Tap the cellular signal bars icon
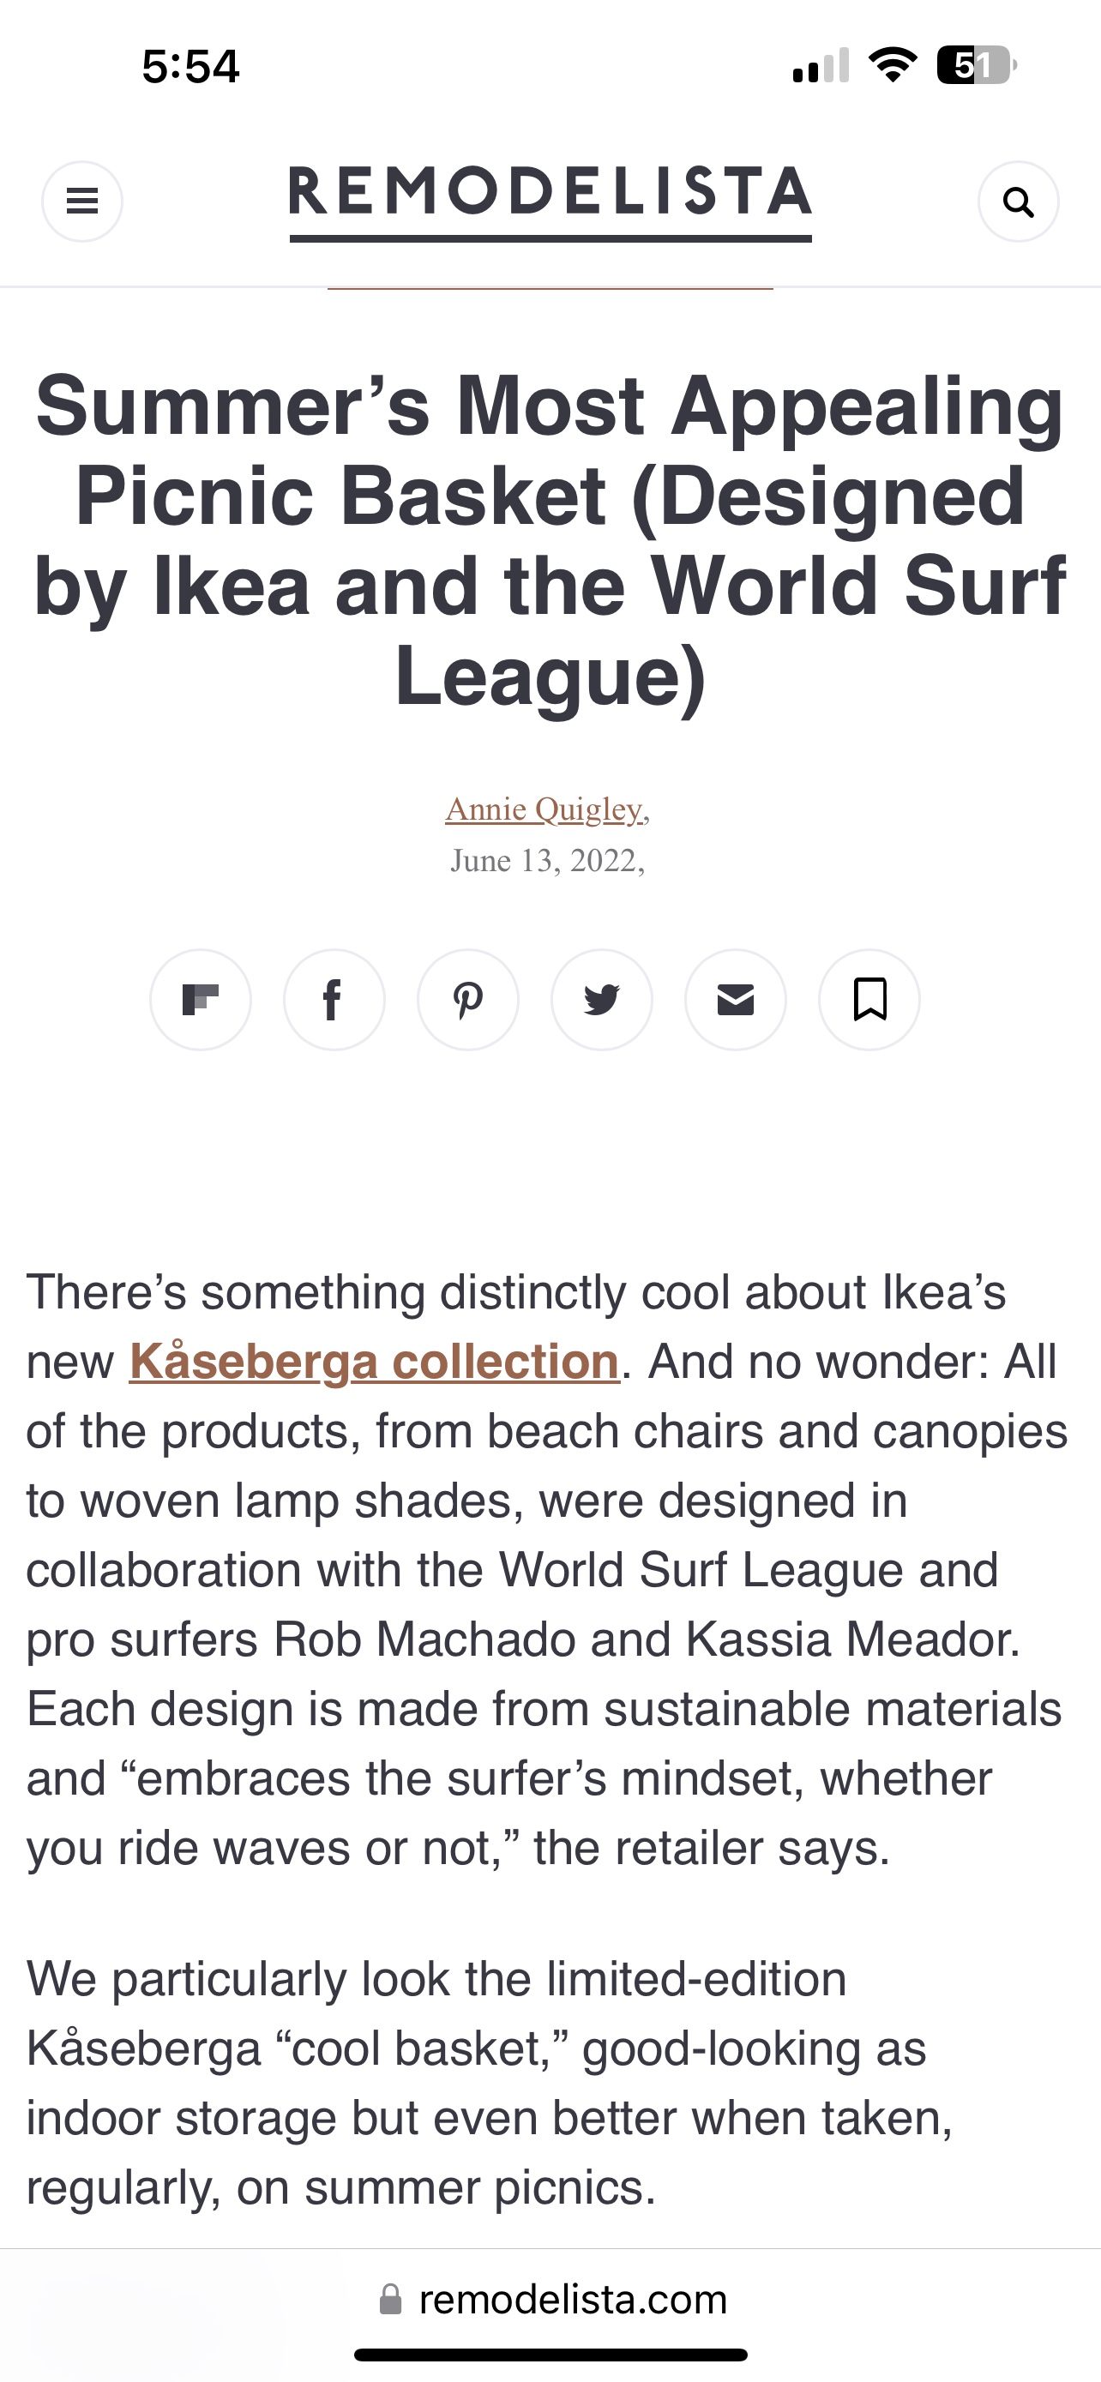Image resolution: width=1101 pixels, height=2382 pixels. coord(821,66)
